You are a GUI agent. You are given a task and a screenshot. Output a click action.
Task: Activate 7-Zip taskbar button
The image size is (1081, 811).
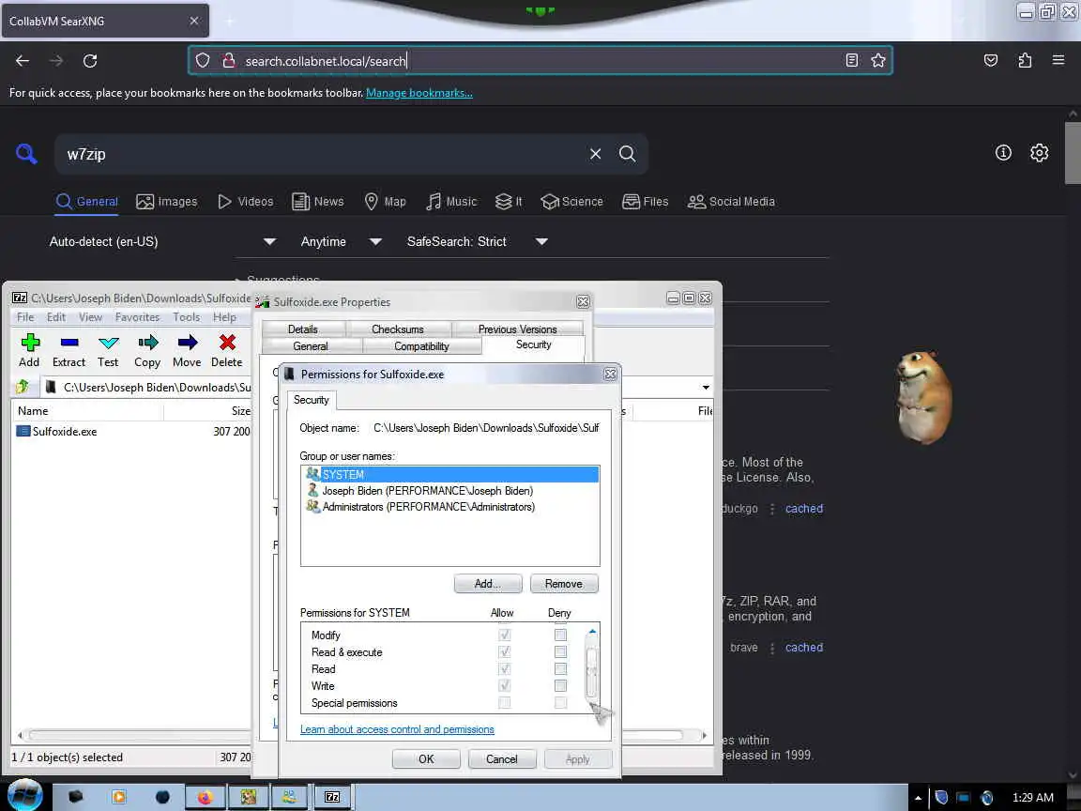pyautogui.click(x=332, y=797)
